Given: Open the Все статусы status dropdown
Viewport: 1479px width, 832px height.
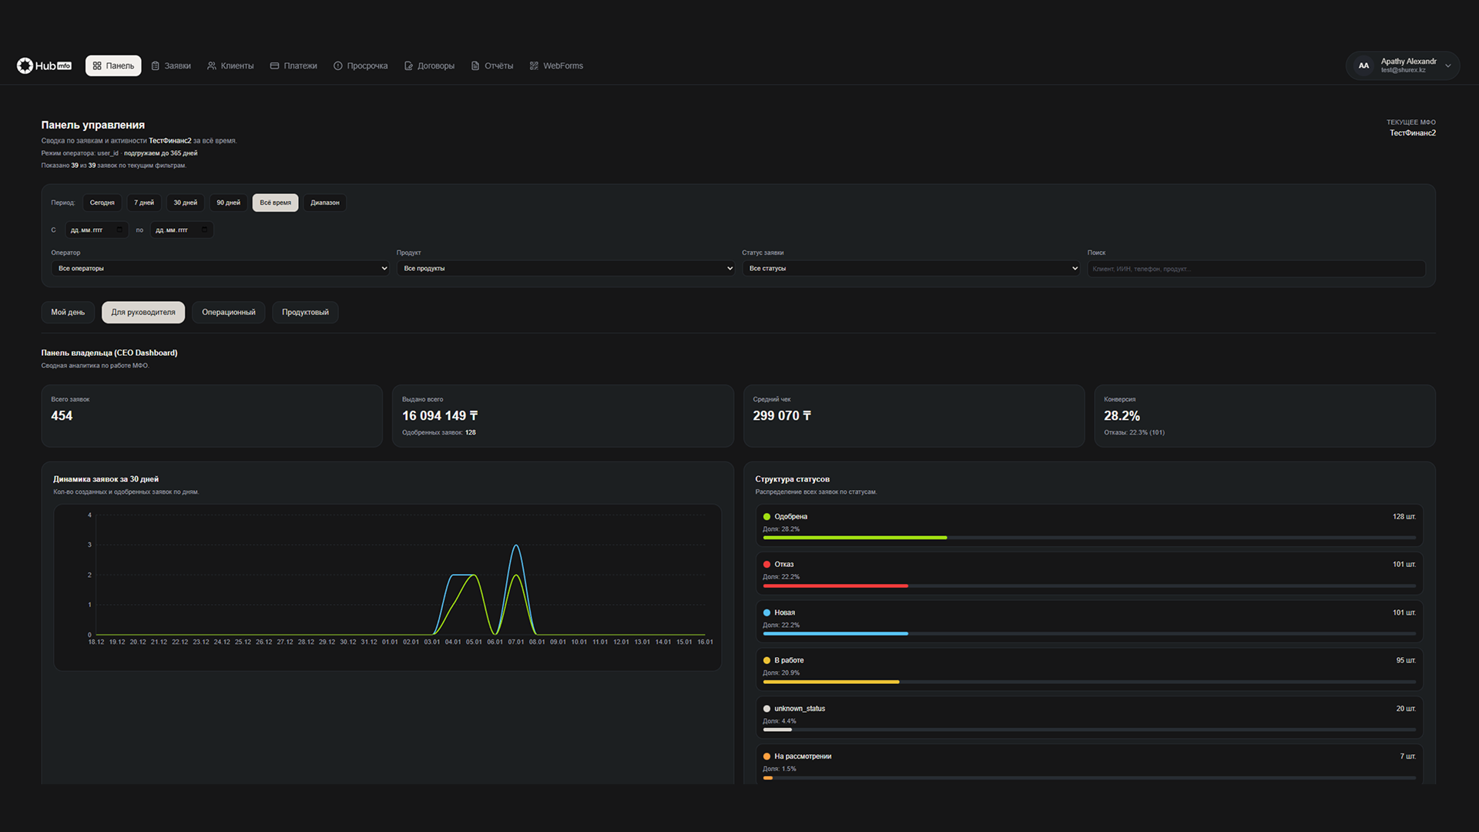Looking at the screenshot, I should 911,269.
